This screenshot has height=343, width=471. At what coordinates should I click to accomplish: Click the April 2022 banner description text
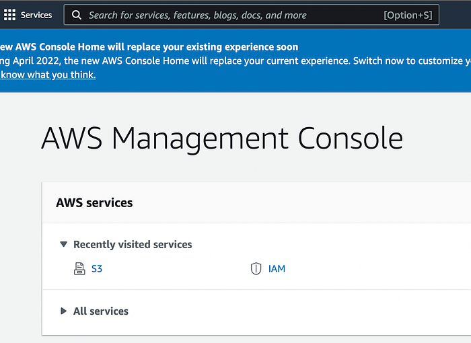[x=235, y=61]
